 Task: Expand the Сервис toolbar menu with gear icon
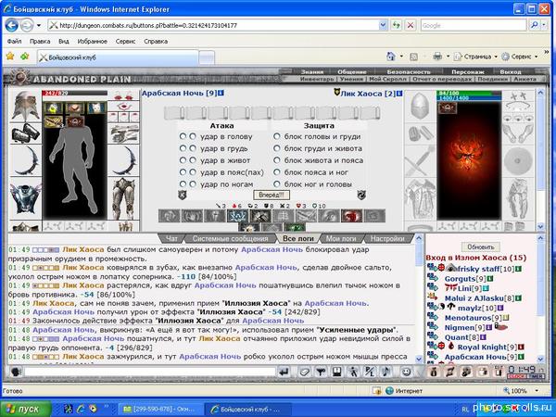[x=520, y=56]
